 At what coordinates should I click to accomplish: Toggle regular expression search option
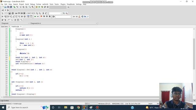[88, 16]
